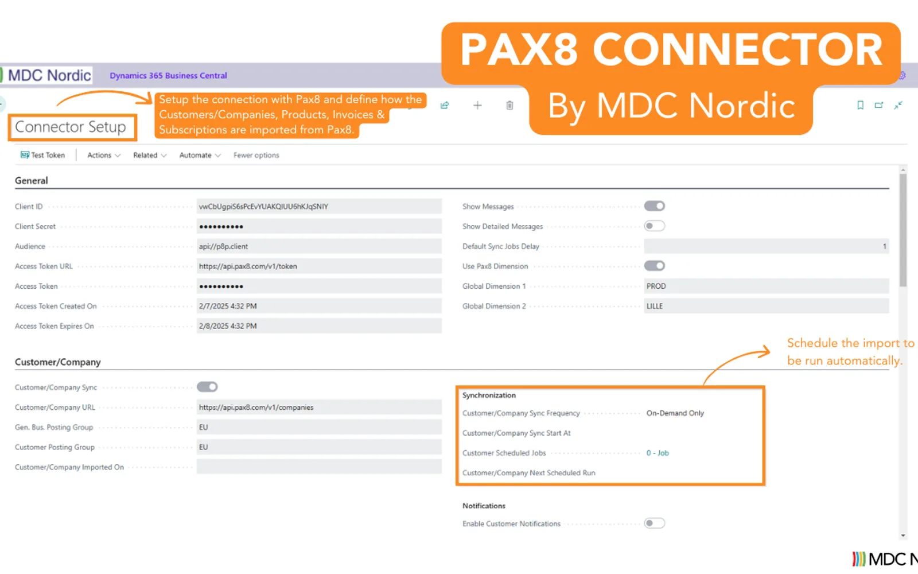Click the Customer/Company URL field
918x574 pixels.
(319, 408)
